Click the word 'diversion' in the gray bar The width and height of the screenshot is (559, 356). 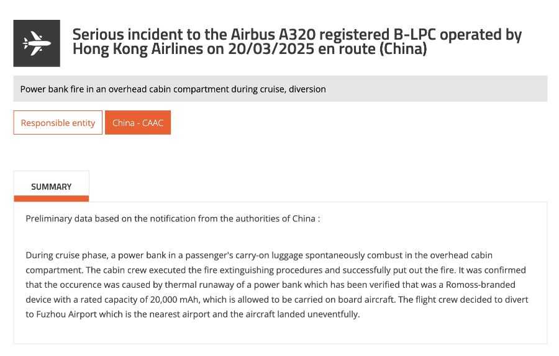click(306, 89)
